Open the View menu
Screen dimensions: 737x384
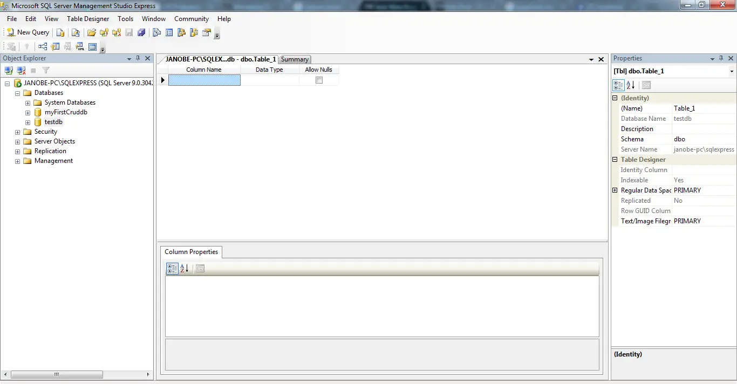[51, 19]
